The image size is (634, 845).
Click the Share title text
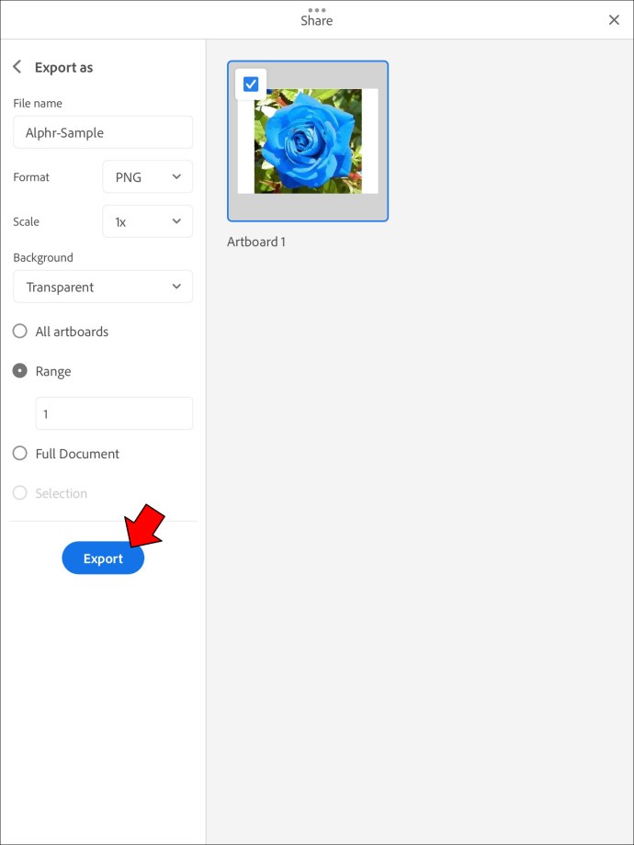coord(316,20)
